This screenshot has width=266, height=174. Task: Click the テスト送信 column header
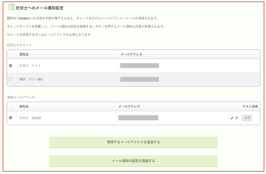250,106
